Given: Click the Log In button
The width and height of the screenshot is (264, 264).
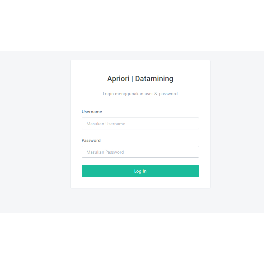Looking at the screenshot, I should click(x=140, y=171).
